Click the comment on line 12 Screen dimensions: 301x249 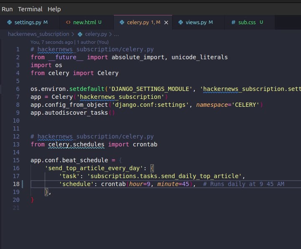coord(92,136)
